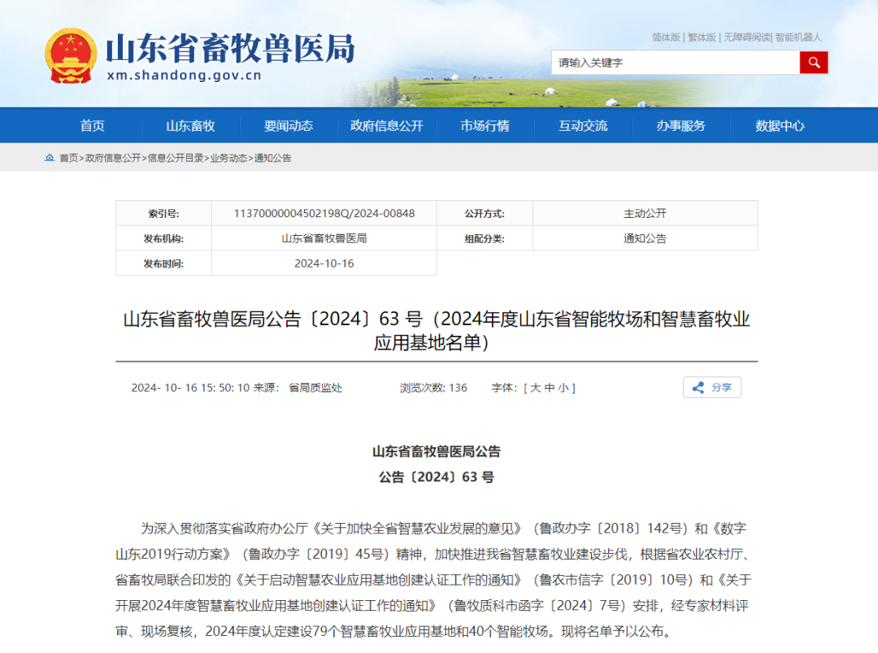Open the 智能机器人 assistant link
This screenshot has height=653, width=878.
click(798, 37)
